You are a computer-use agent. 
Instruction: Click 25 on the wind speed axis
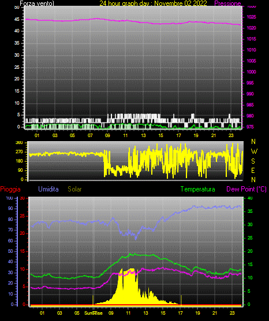coord(17,67)
